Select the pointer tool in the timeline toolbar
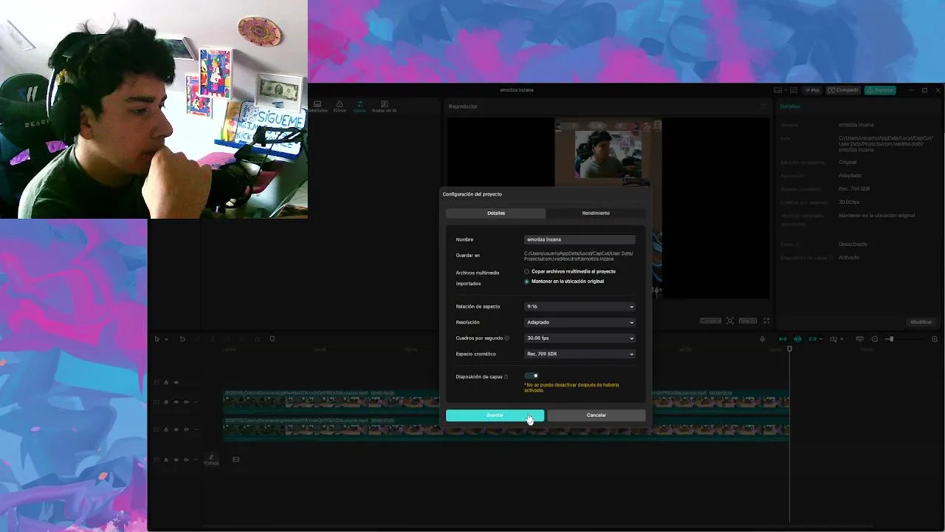Image resolution: width=945 pixels, height=532 pixels. point(157,339)
